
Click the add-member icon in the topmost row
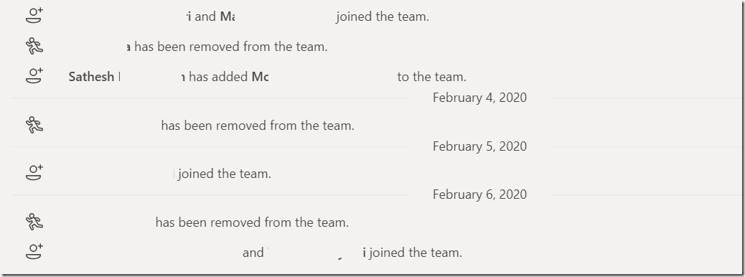[x=34, y=15]
